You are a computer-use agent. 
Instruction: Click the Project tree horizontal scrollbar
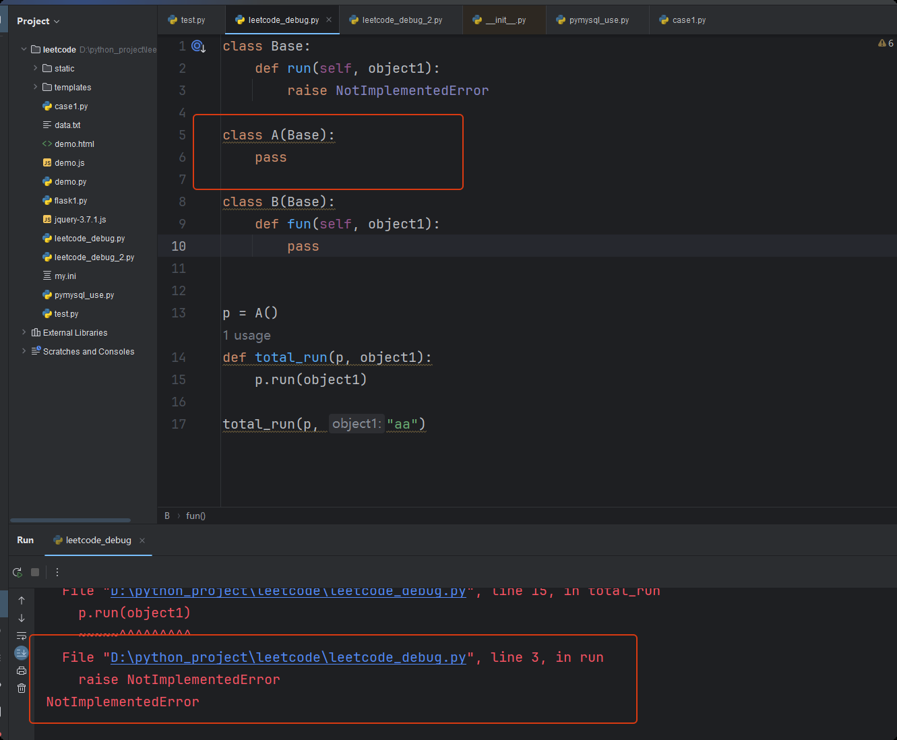[70, 520]
